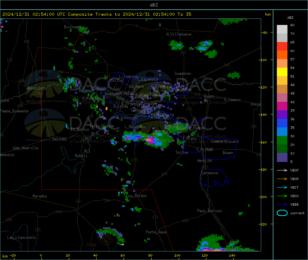Viewport: 308px width, 260px height.
Task: Click the white VBCP arrow legend icon
Action: pos(282,170)
